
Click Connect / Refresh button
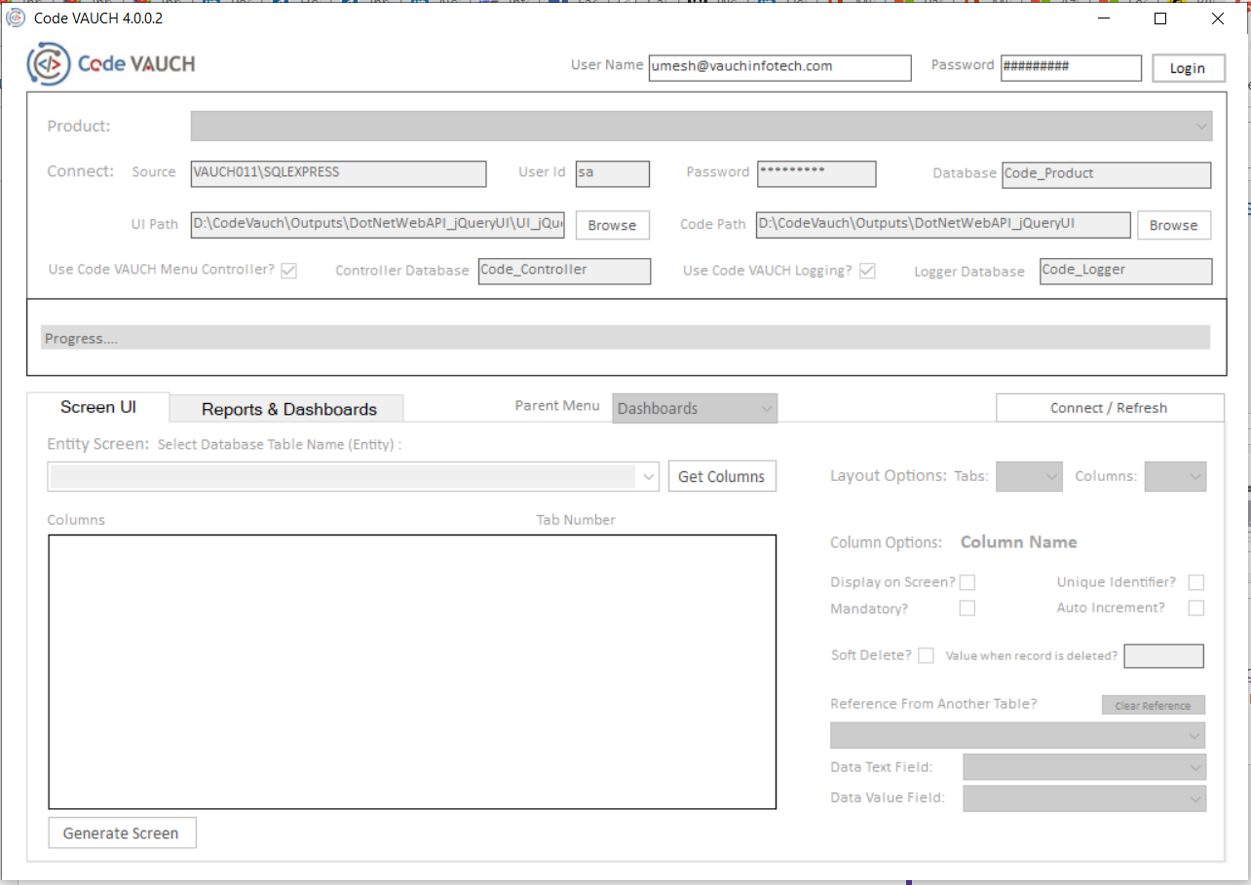click(1109, 408)
